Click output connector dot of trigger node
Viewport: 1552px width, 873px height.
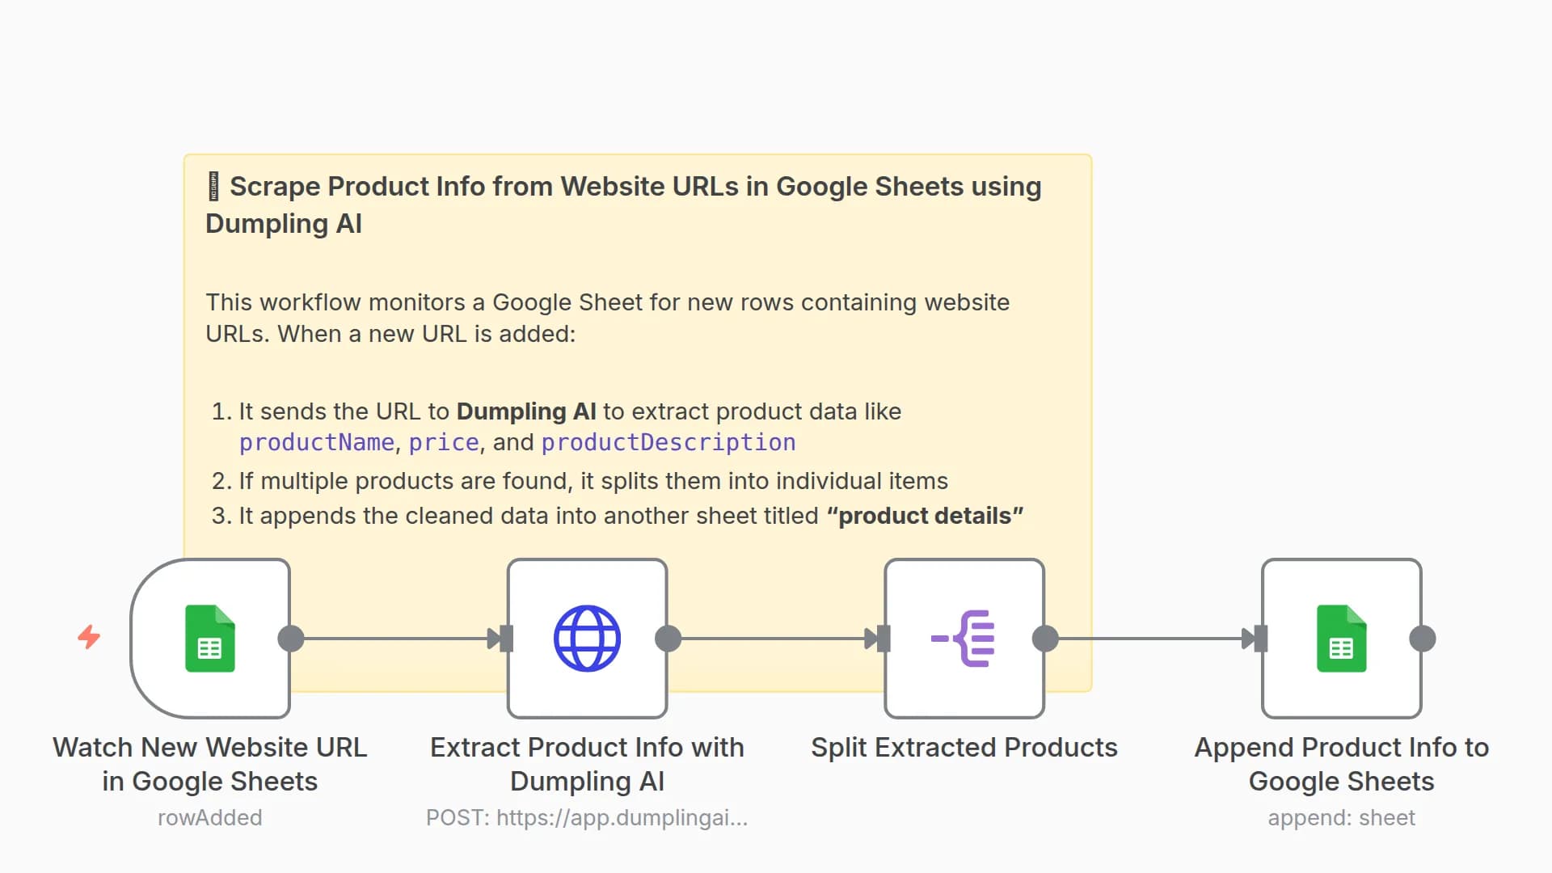click(x=291, y=639)
